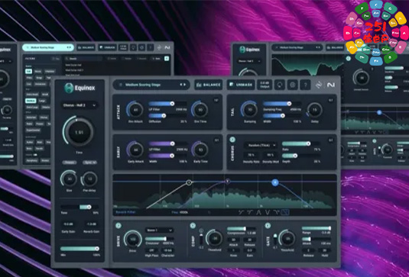Click the Env Time knob
Viewport: 409px width, 277px height.
point(200,110)
